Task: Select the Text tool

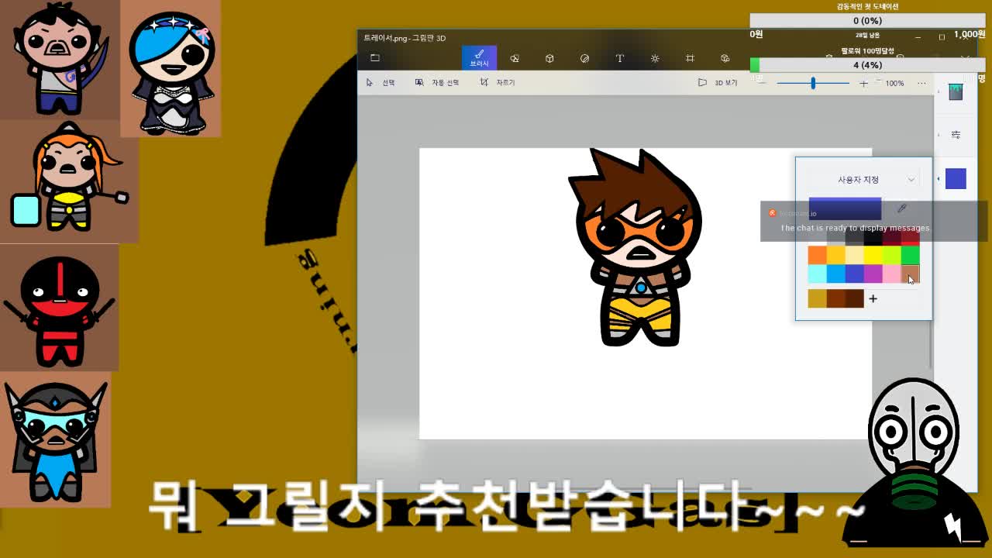Action: (x=620, y=58)
